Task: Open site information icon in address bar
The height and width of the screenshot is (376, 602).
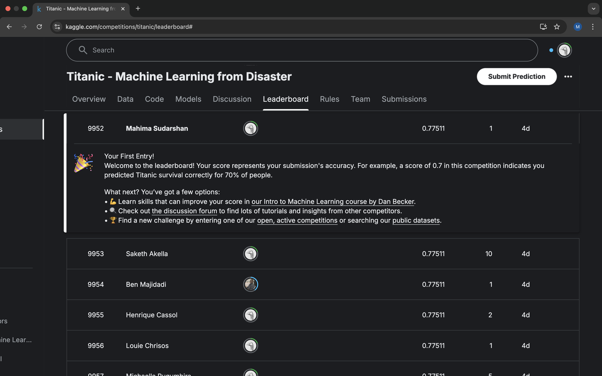Action: pyautogui.click(x=57, y=27)
